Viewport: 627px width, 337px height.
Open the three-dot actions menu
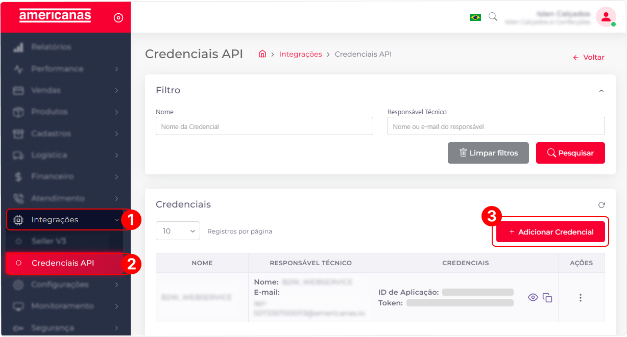click(581, 298)
